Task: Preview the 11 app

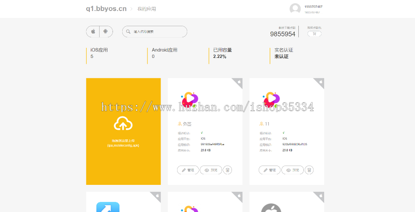Action: pos(292,170)
